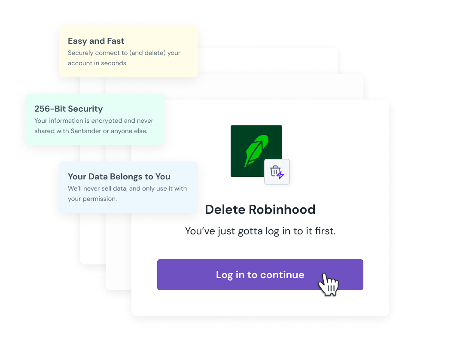Select the Easy and Fast card
Screen dimensions: 469x364
click(x=128, y=52)
